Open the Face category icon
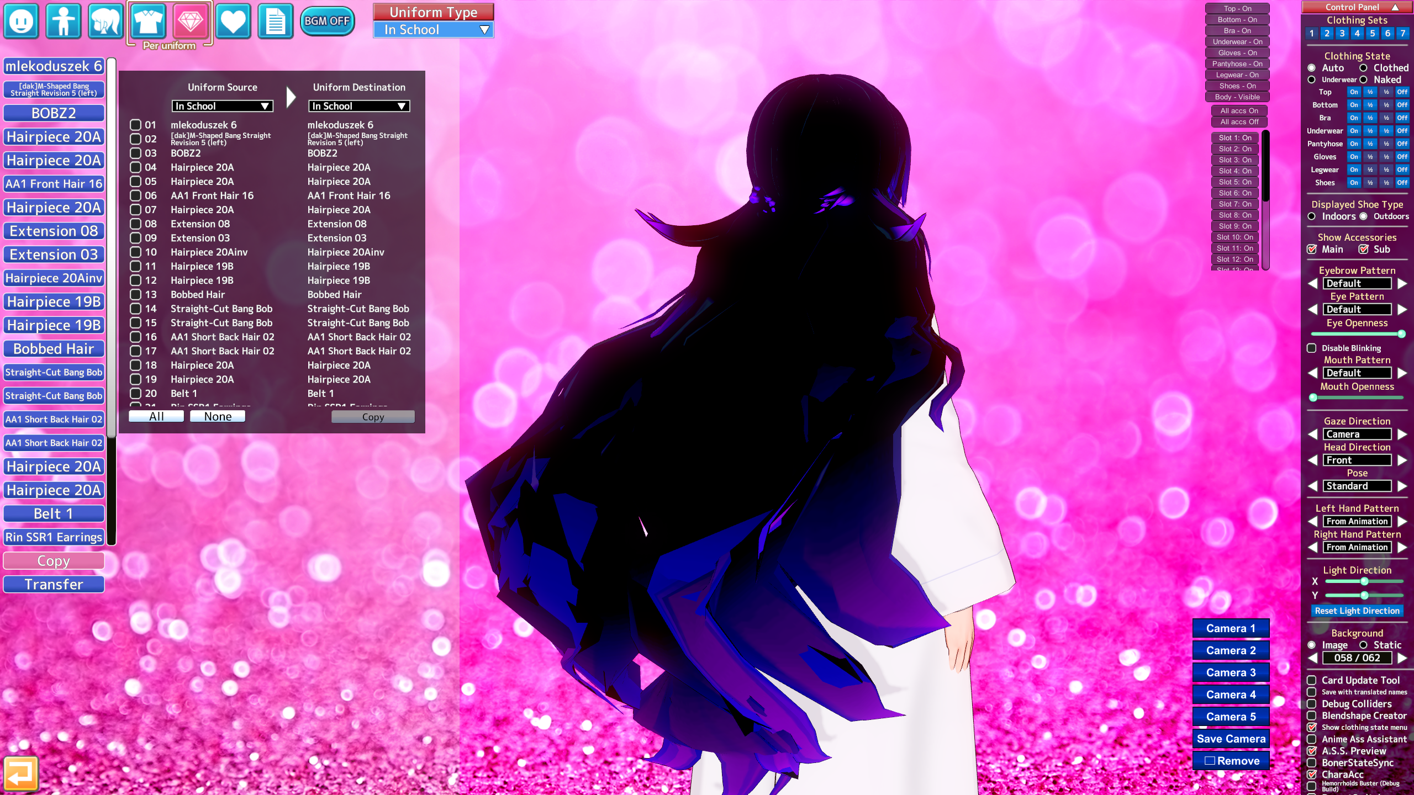The height and width of the screenshot is (795, 1414). (21, 21)
